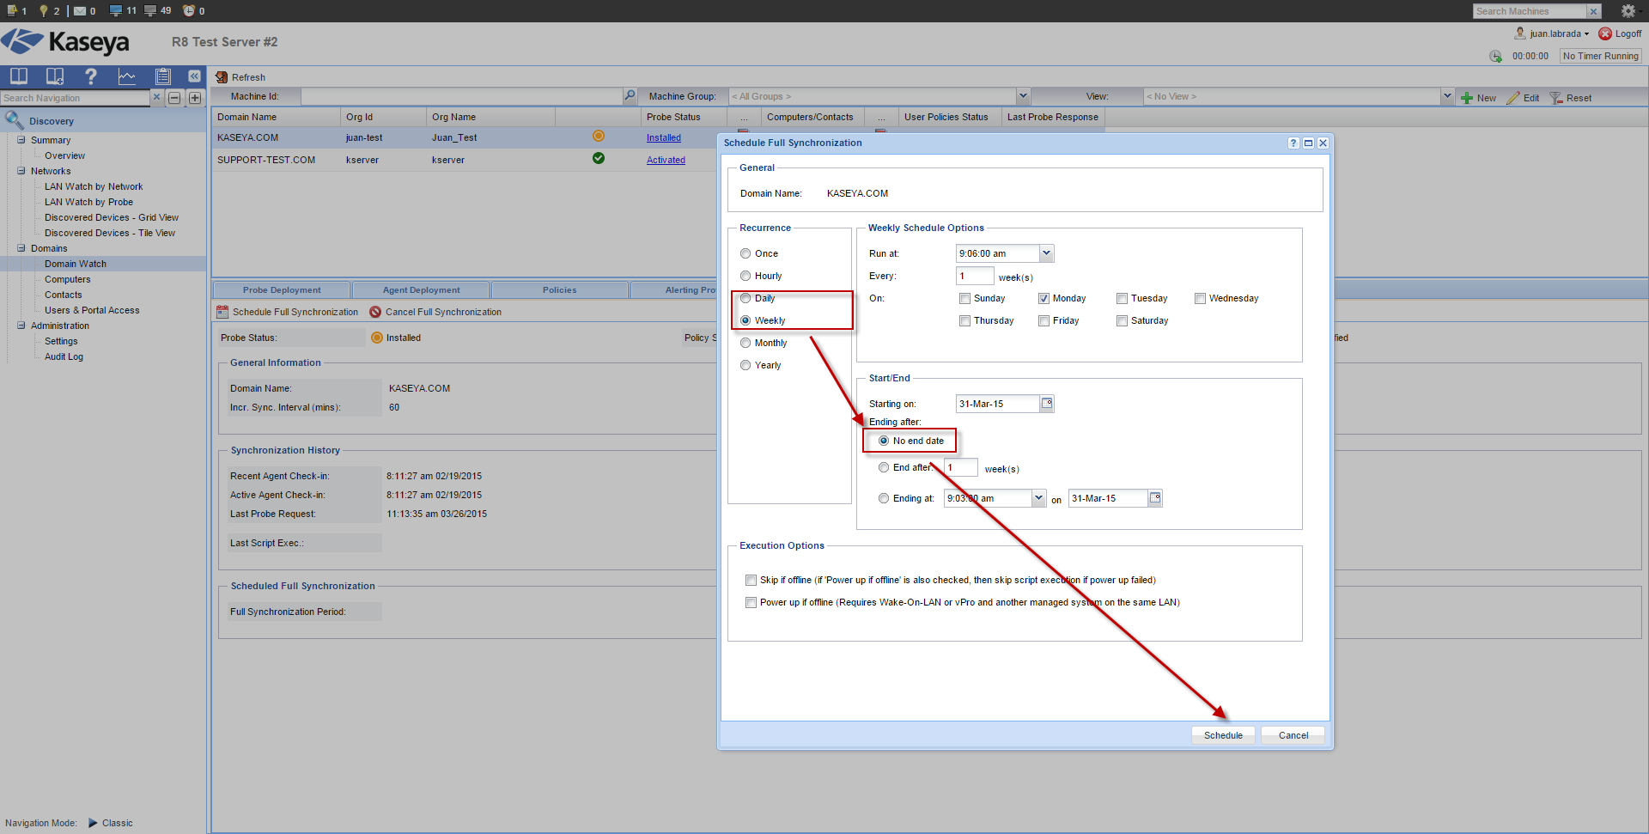Click the Activated probe status link
The image size is (1649, 834).
pyautogui.click(x=666, y=160)
